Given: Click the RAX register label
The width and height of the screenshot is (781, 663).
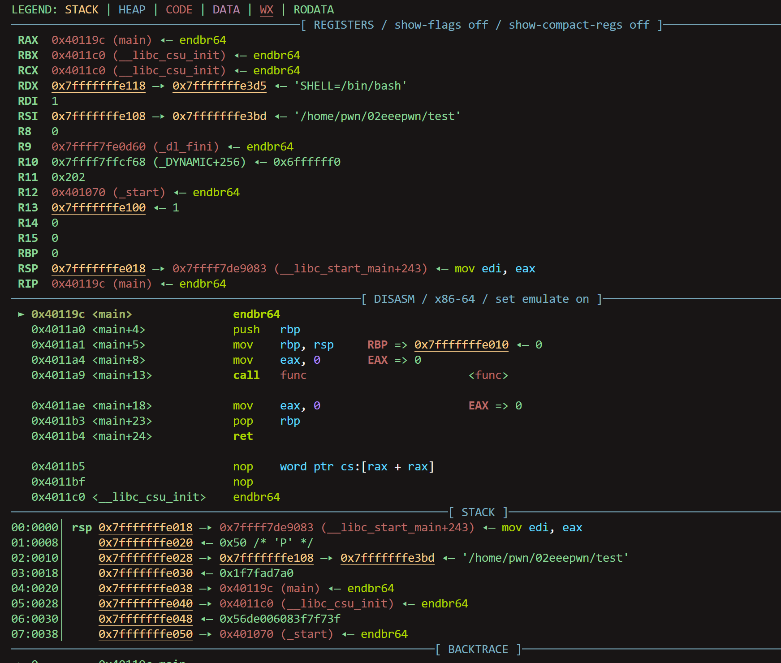Looking at the screenshot, I should point(28,40).
